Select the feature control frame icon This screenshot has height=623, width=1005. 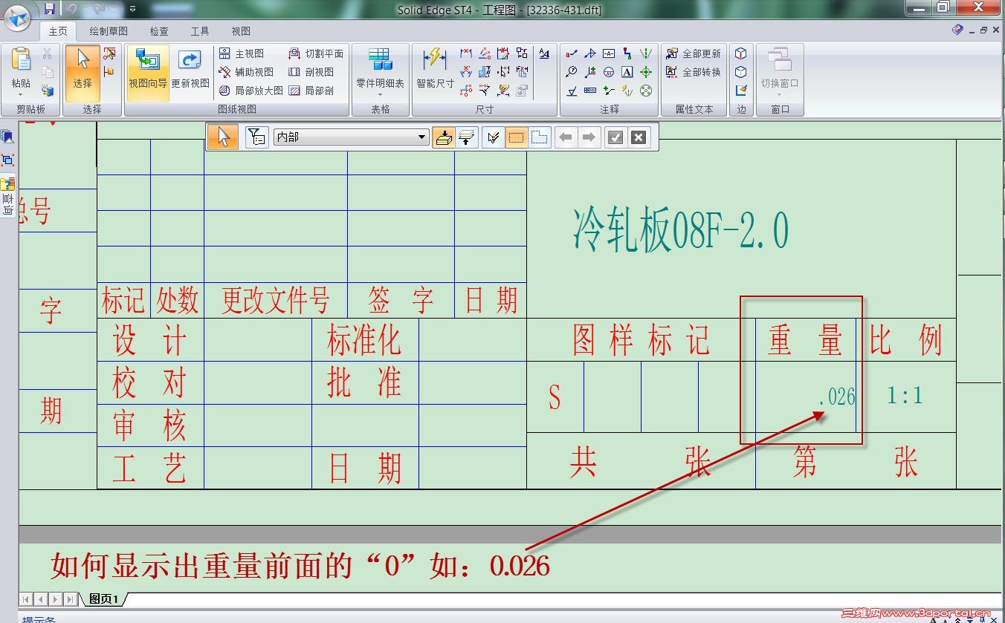pyautogui.click(x=590, y=91)
